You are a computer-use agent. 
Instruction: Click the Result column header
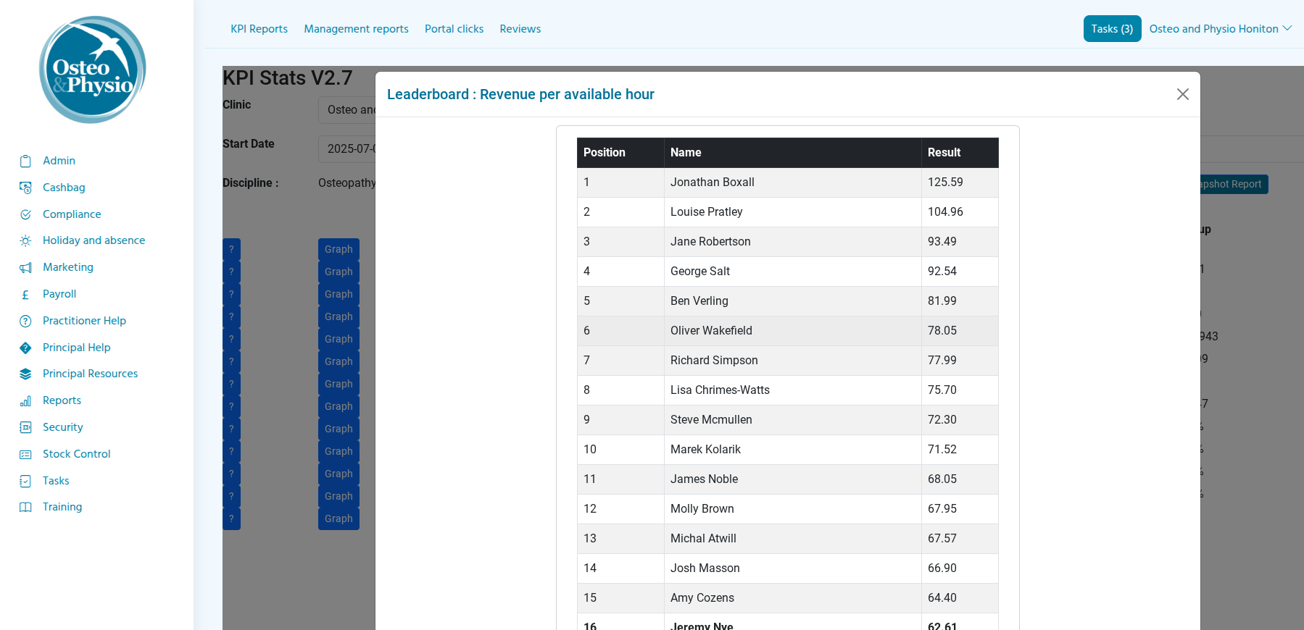pos(944,153)
